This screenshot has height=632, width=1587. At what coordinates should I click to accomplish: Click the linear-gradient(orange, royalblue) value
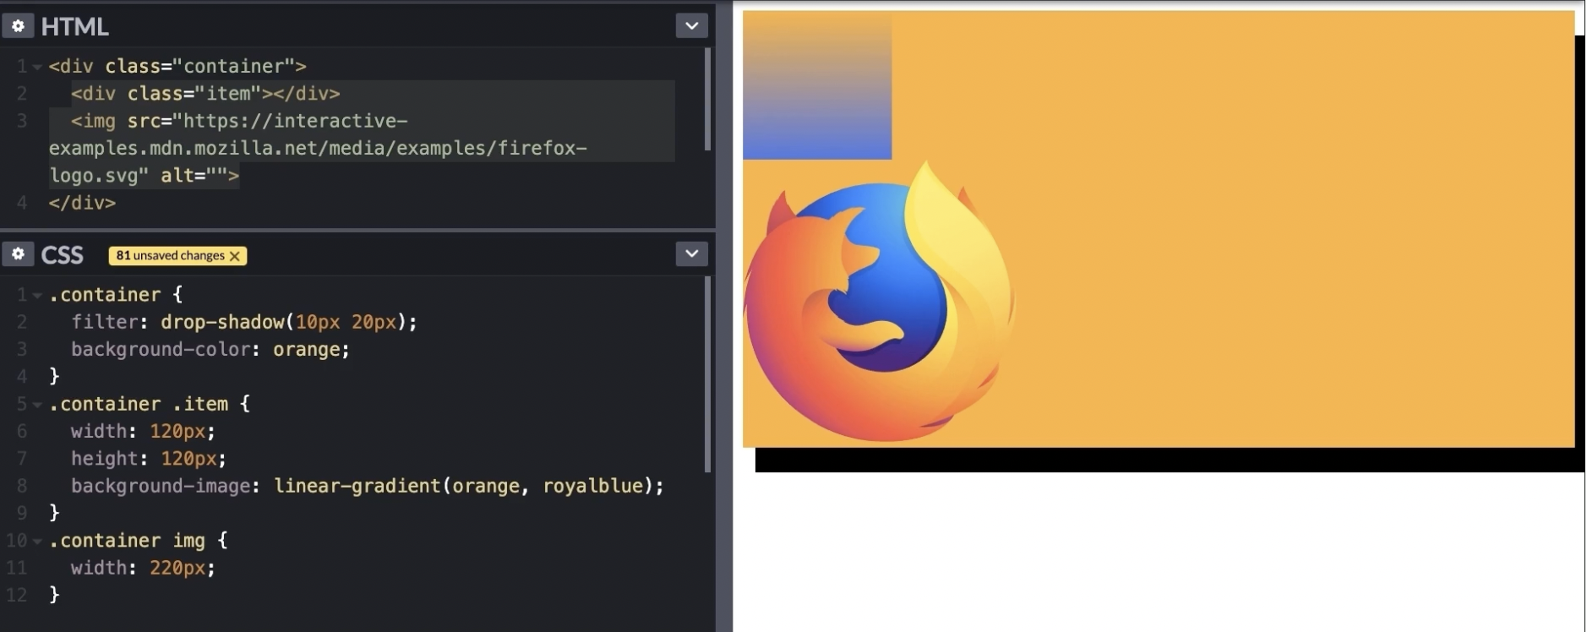pyautogui.click(x=463, y=486)
